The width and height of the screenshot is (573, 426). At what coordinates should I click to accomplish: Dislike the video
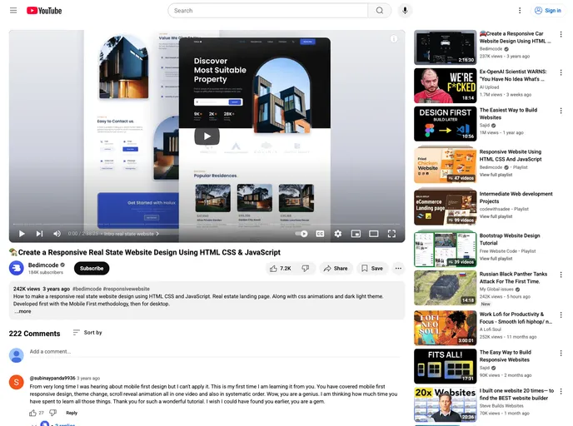(306, 268)
